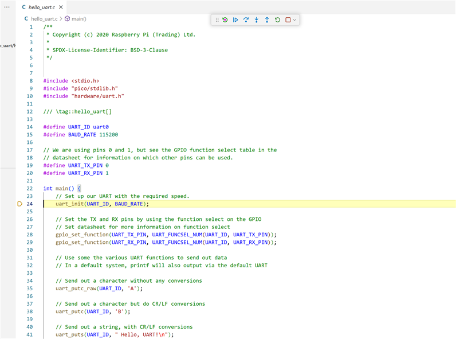456x339 pixels.
Task: Click UART_RX_PIN in the line 20 define
Action: (x=85, y=173)
